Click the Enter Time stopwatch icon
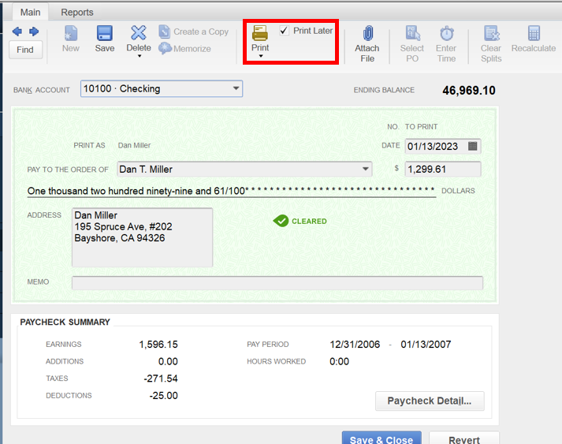The height and width of the screenshot is (444, 562). click(x=447, y=33)
